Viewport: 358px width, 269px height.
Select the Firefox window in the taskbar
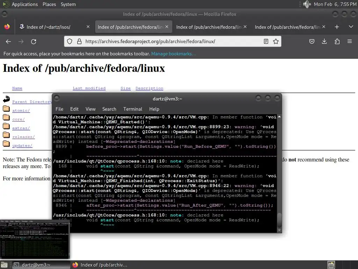tap(100, 265)
